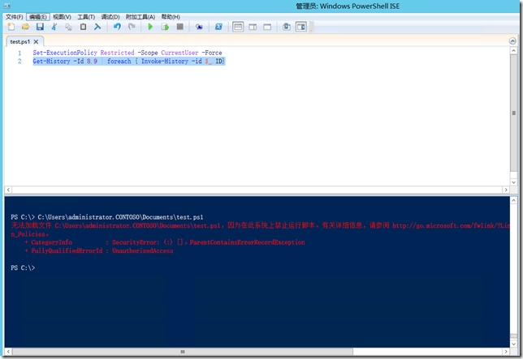The image size is (523, 359).
Task: Open the 文件(F) menu
Action: (15, 17)
